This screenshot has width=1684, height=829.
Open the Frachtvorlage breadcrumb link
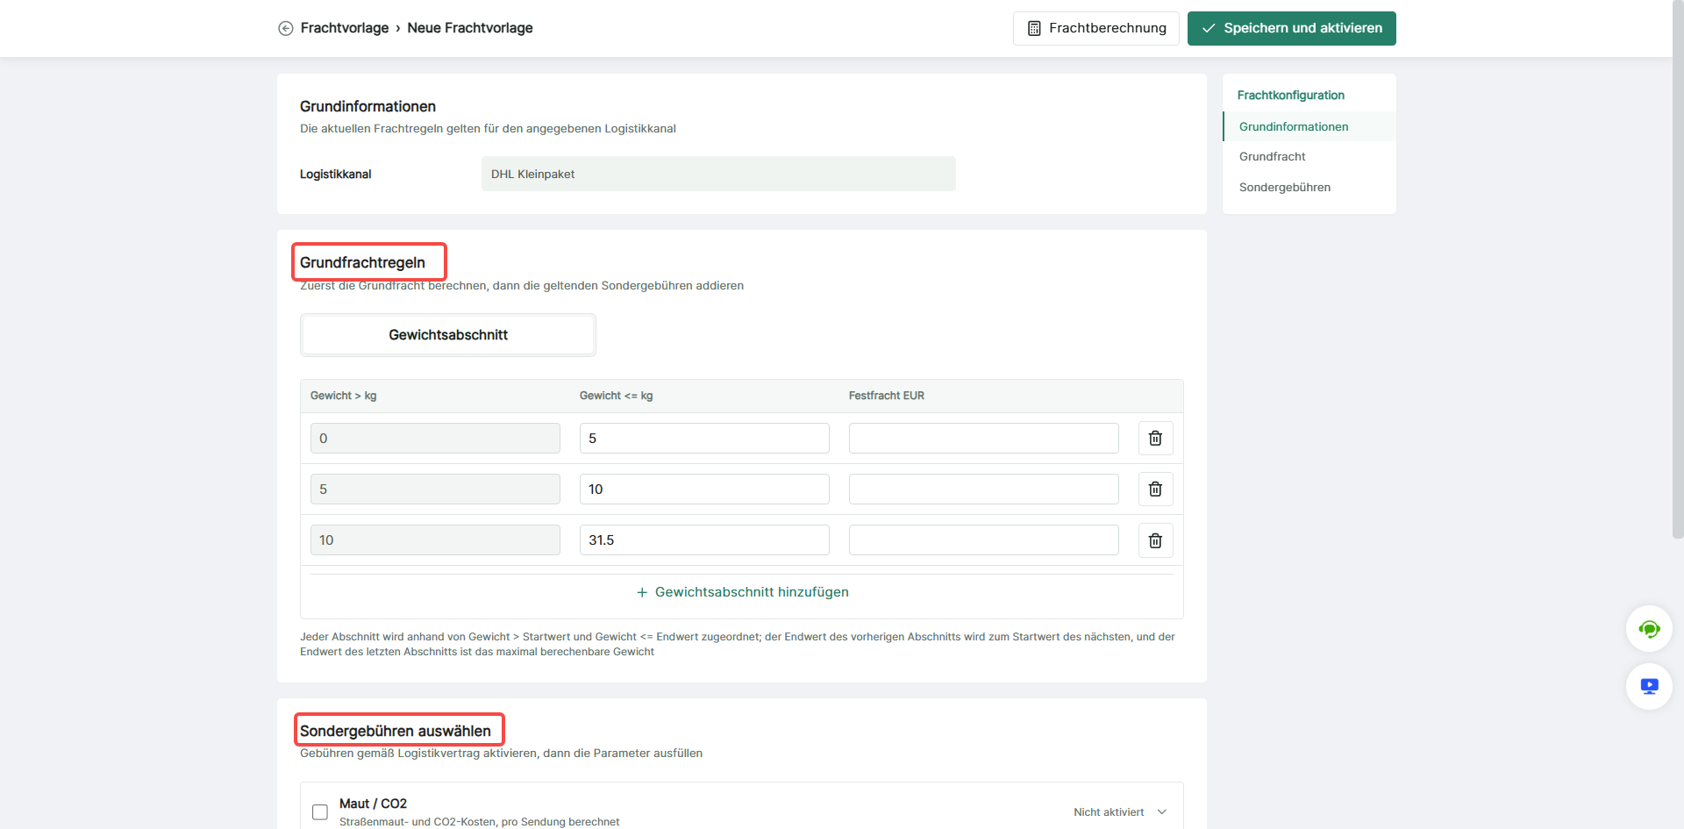tap(345, 28)
